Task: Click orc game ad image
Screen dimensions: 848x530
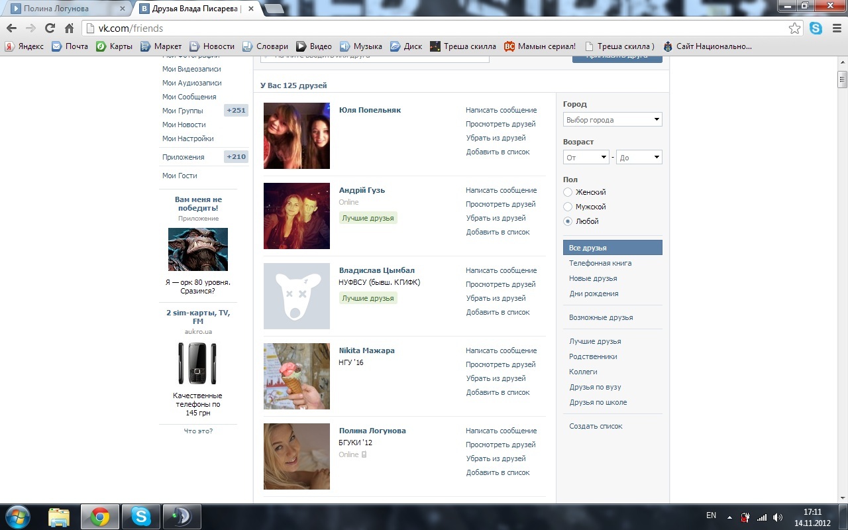Action: click(x=198, y=249)
